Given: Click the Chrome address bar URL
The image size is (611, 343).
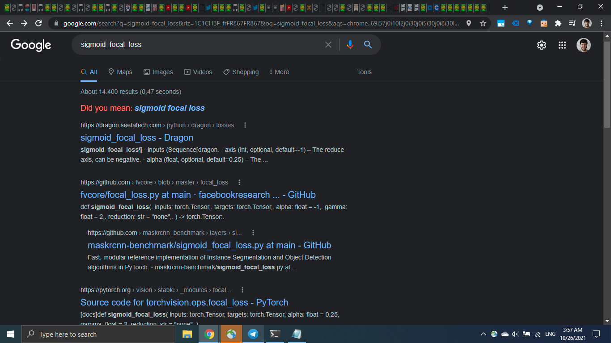Looking at the screenshot, I should tap(261, 23).
